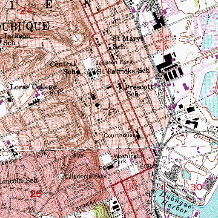
Task: Click the DUBUQUE city name label
Action: 24,26
